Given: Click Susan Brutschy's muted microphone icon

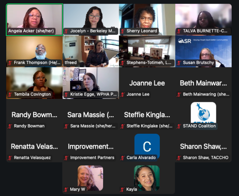Looking at the screenshot, I should pos(179,63).
